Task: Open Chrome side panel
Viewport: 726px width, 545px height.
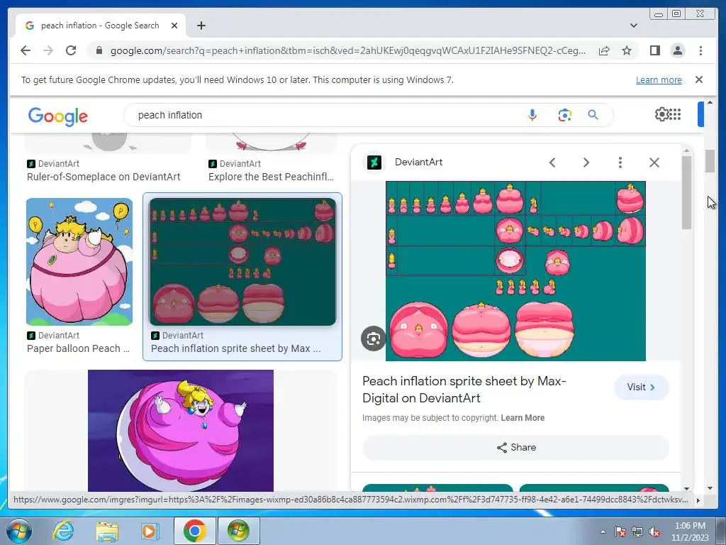Action: pos(654,50)
